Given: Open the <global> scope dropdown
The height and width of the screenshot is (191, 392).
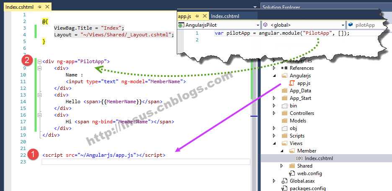Looking at the screenshot, I should [343, 25].
